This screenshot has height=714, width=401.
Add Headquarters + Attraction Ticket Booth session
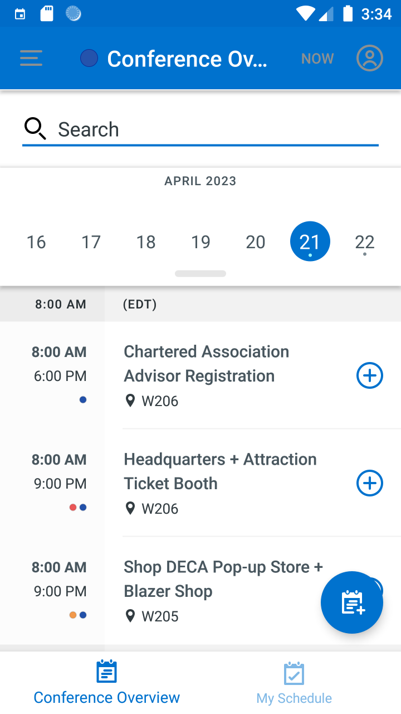point(370,483)
